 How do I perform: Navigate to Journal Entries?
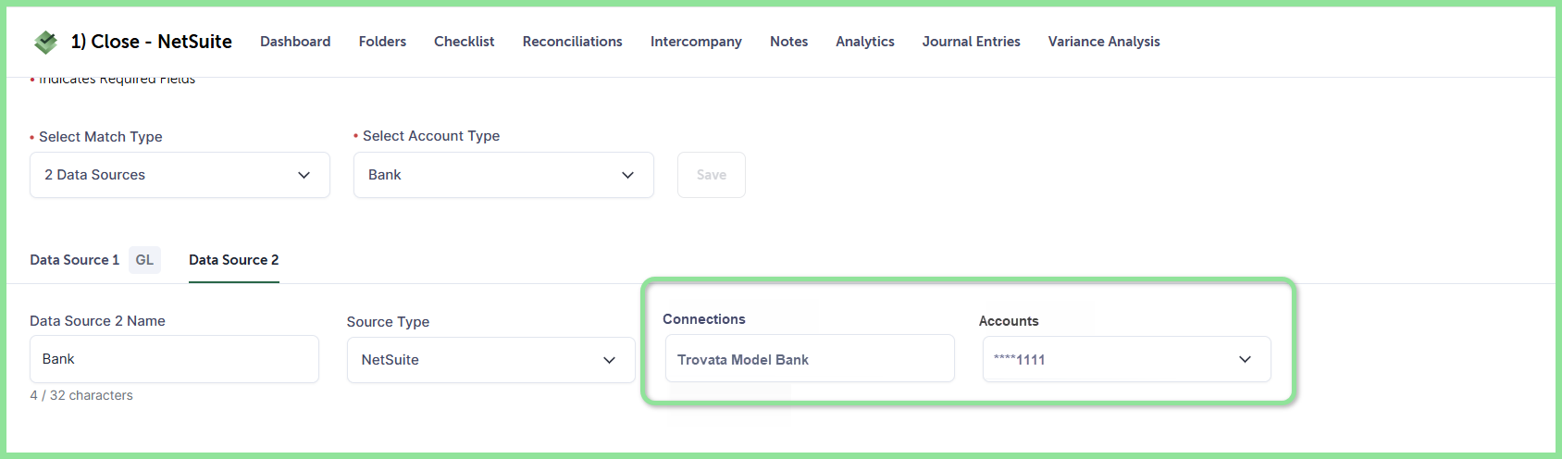coord(972,42)
